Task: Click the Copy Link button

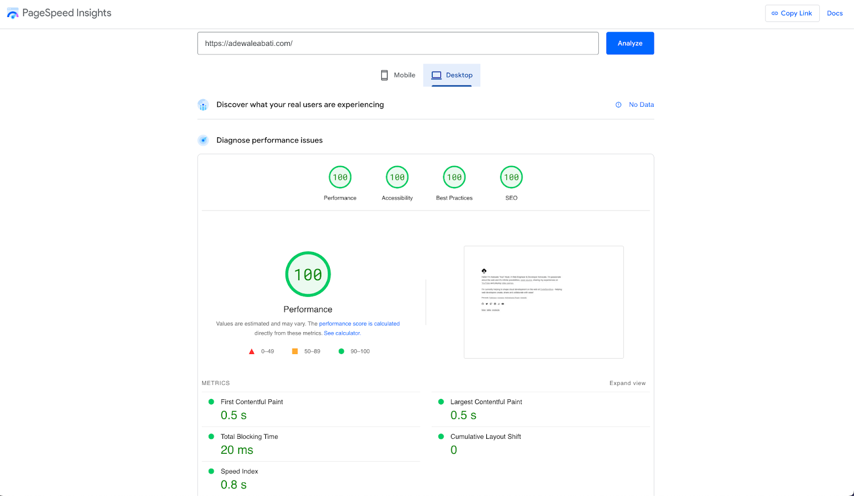Action: click(x=792, y=13)
